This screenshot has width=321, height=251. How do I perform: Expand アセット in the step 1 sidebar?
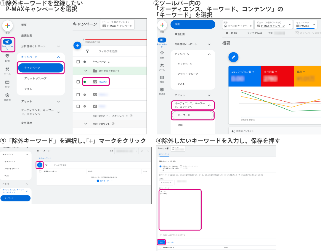pyautogui.click(x=58, y=101)
